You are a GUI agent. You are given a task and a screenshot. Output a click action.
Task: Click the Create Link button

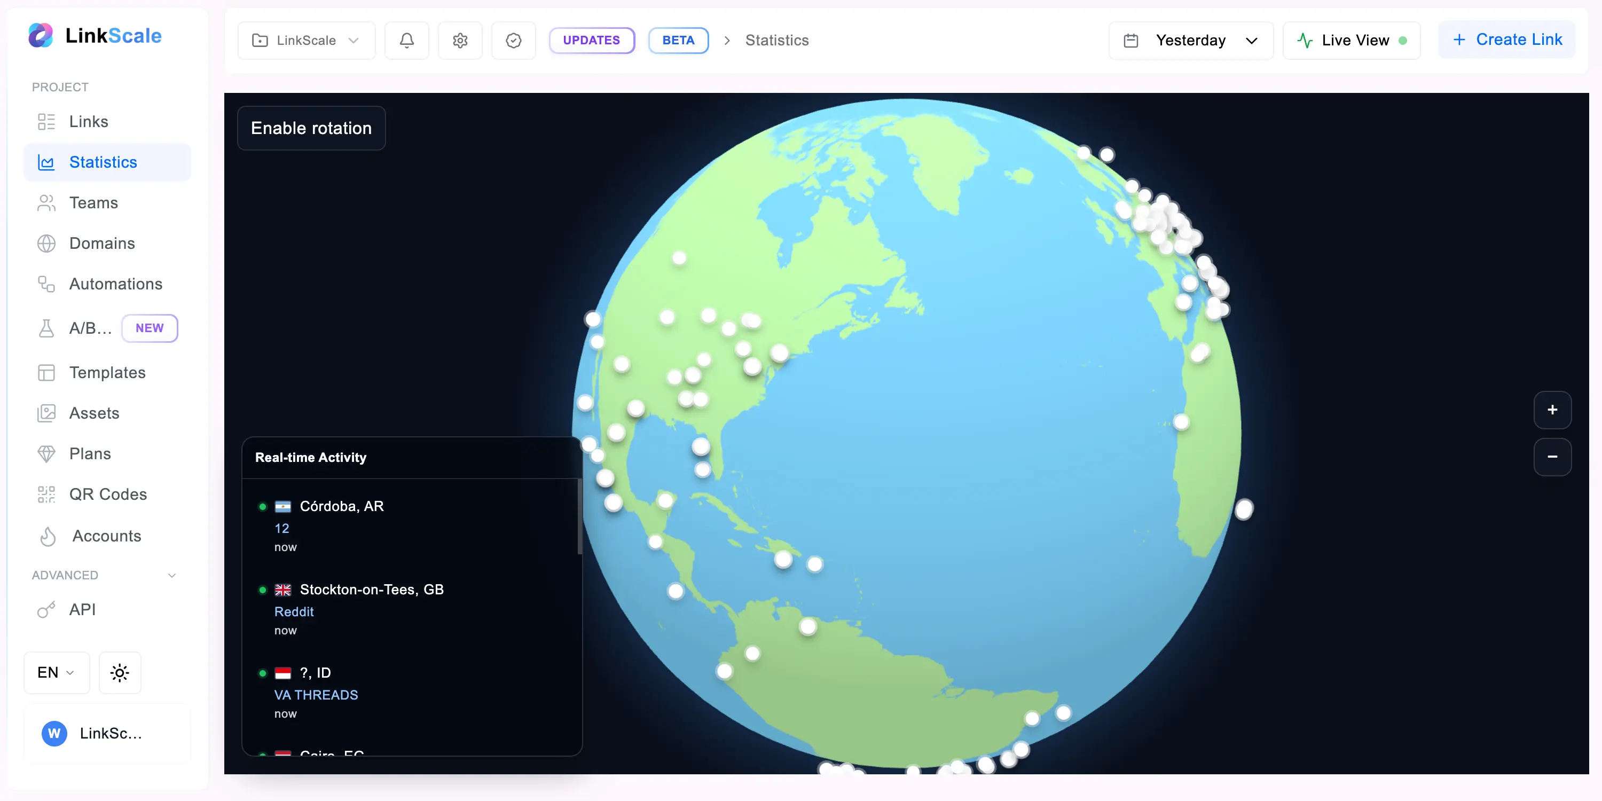[x=1507, y=39]
